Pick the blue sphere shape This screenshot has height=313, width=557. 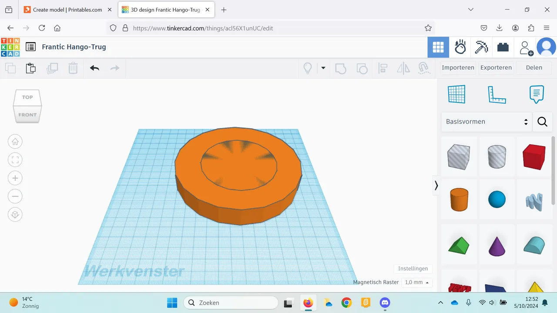[x=497, y=200]
